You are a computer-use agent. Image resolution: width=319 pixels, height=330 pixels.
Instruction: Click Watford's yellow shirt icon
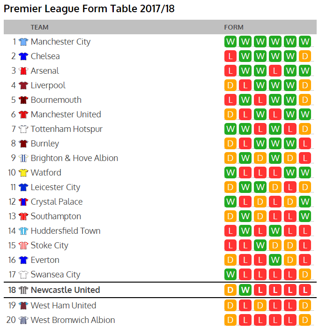(23, 173)
